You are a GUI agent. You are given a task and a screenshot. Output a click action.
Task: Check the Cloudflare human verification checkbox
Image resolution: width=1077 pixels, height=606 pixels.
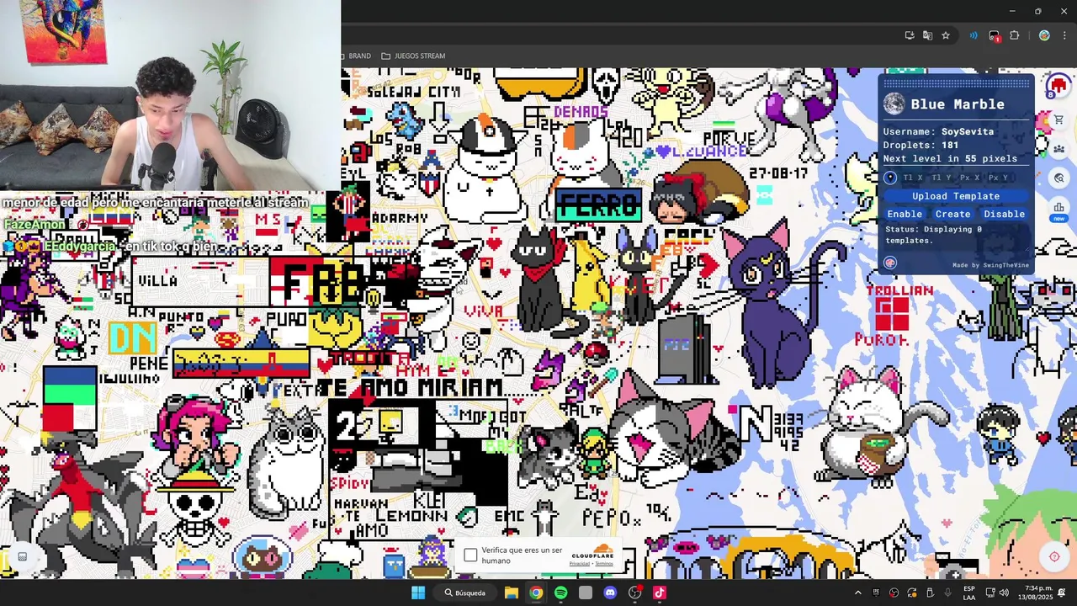(470, 555)
